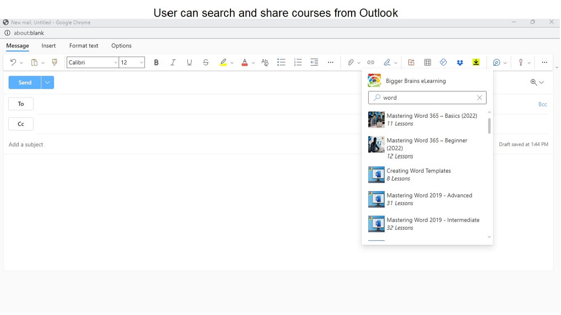Click the Decrease indent icon

click(x=314, y=62)
